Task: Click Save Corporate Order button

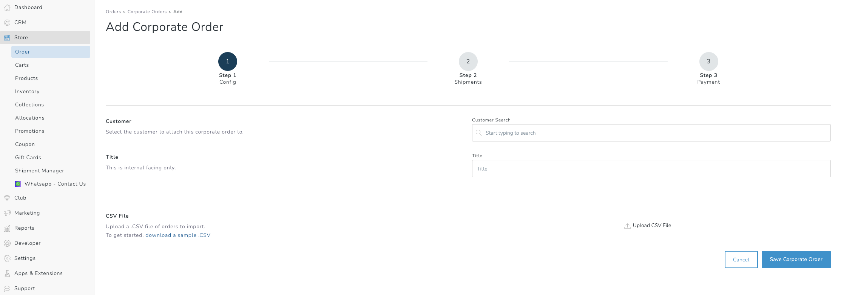Action: [796, 260]
